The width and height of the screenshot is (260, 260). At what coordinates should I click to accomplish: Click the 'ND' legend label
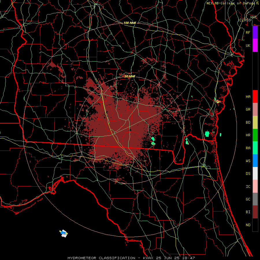(248, 225)
